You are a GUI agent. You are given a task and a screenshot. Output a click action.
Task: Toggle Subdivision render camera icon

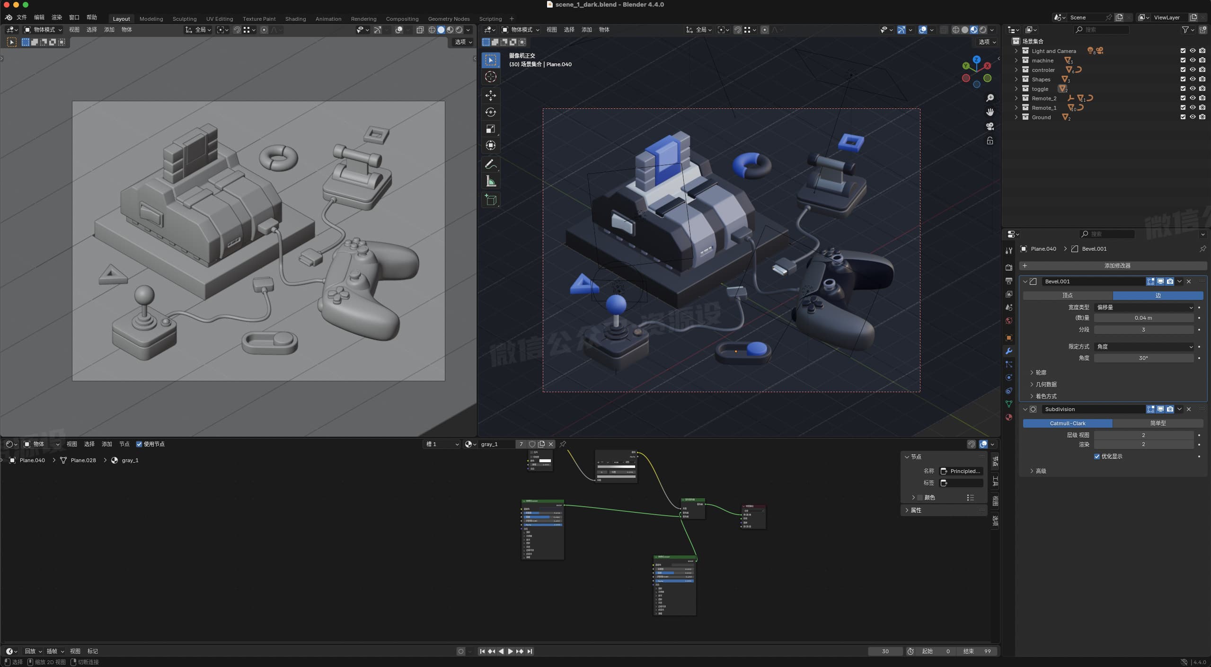(x=1170, y=409)
